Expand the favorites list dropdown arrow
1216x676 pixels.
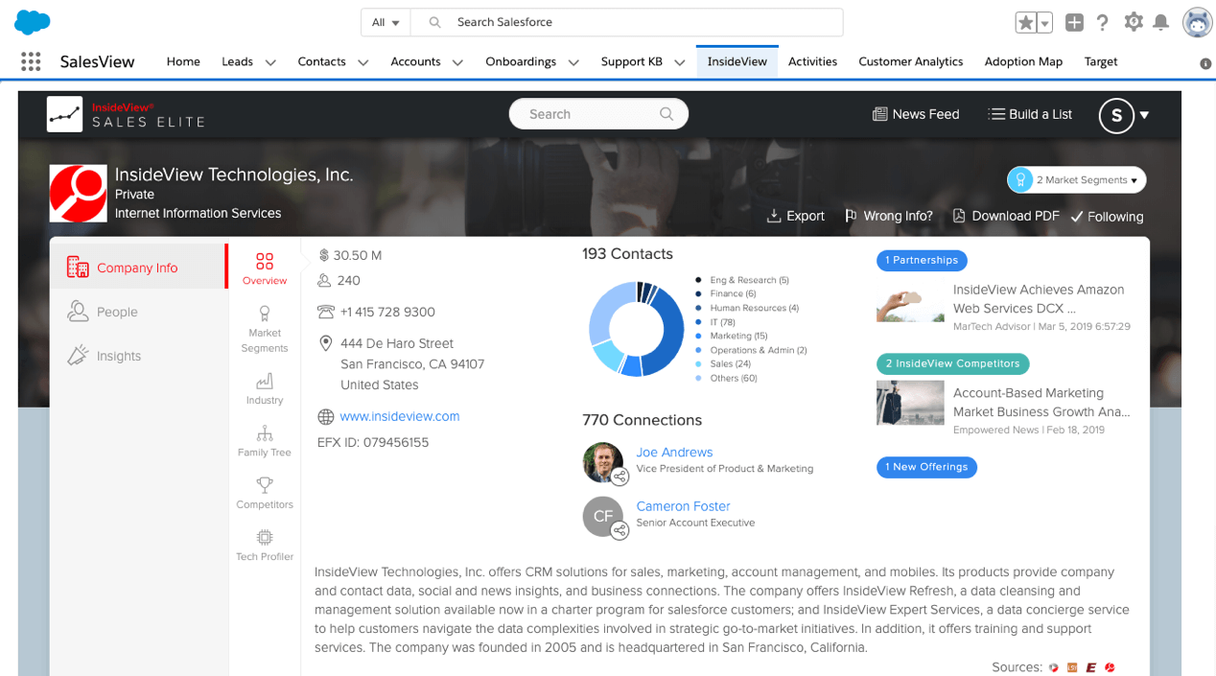[x=1044, y=22]
